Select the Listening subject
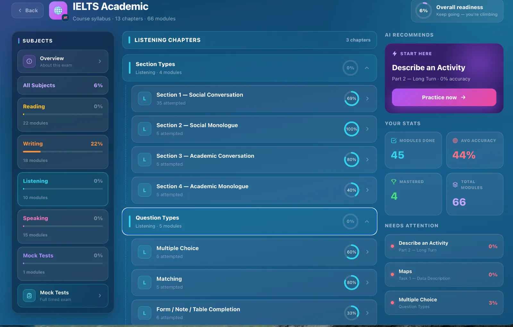The image size is (513, 327). pyautogui.click(x=63, y=189)
